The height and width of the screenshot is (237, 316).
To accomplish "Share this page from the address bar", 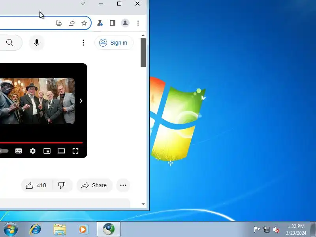I will tap(71, 23).
